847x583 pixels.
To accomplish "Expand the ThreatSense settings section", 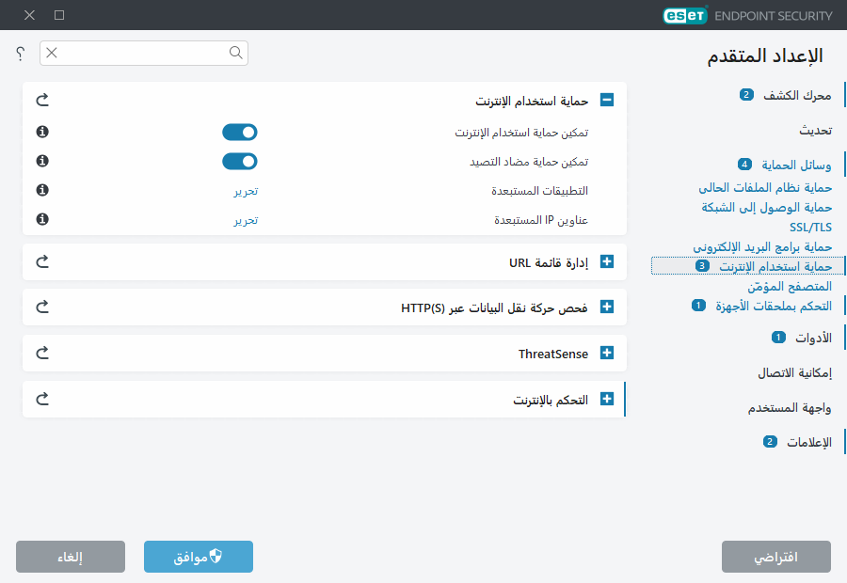I will point(607,353).
